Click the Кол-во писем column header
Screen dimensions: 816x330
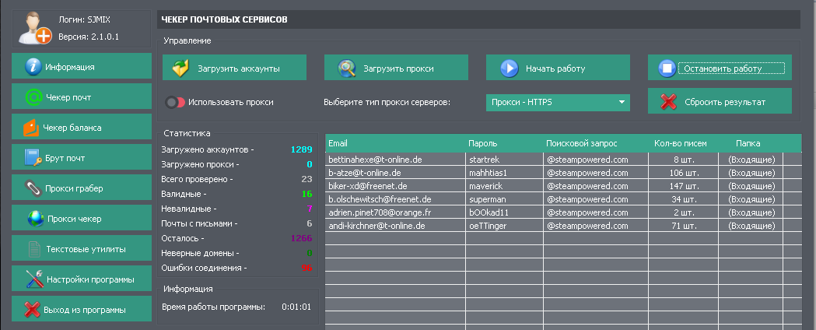679,143
